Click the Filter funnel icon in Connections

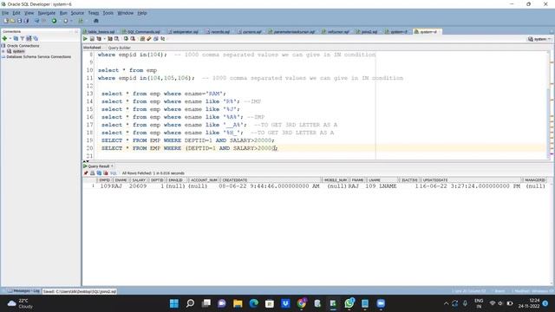pos(23,38)
